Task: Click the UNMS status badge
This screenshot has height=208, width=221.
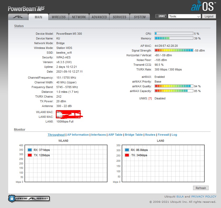Action: point(161,16)
